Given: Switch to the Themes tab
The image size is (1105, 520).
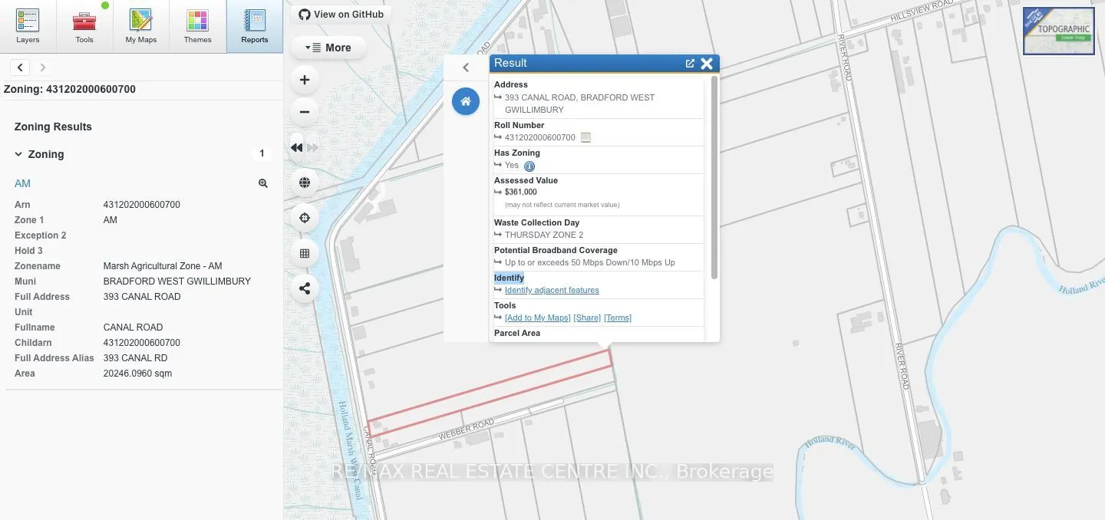Looking at the screenshot, I should point(198,27).
